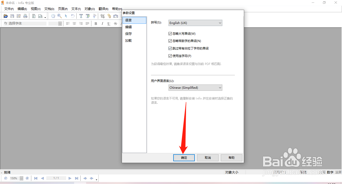The image size is (342, 184).
Task: Toggle 跳过带有非拉丁字符的单词 checkbox
Action: (x=170, y=48)
